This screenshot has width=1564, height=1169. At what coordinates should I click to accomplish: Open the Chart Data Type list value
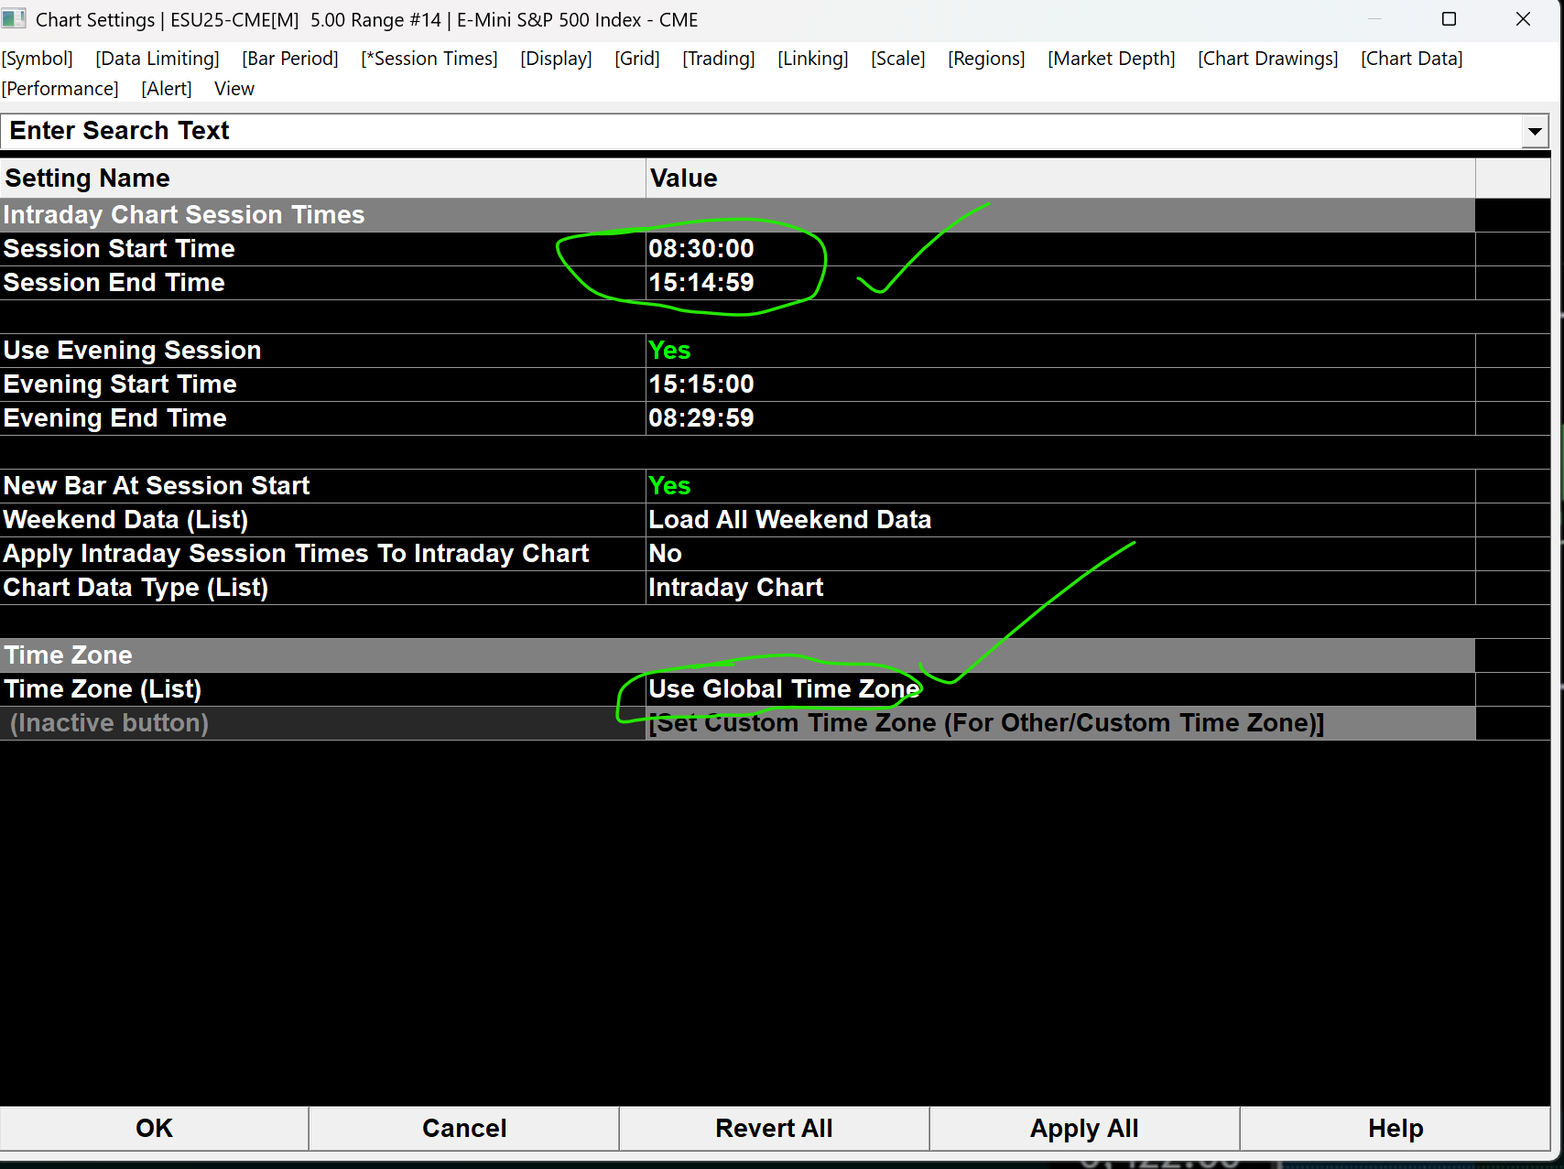(1060, 588)
